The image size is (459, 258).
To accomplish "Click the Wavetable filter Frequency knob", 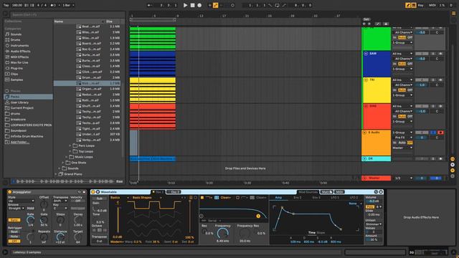I will tap(222, 234).
